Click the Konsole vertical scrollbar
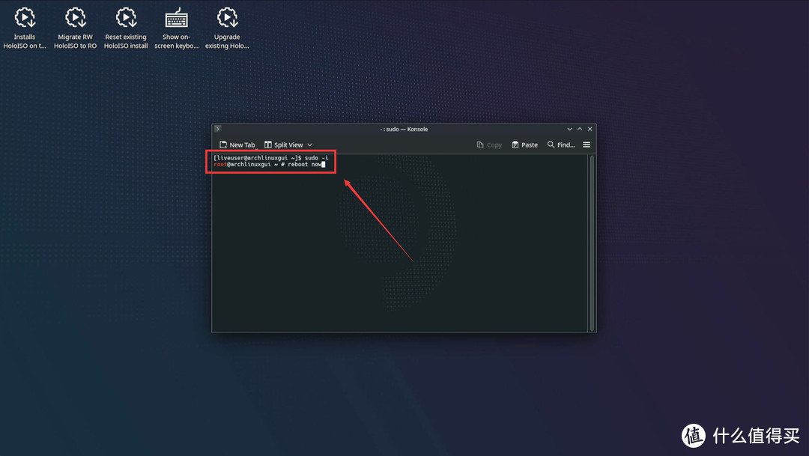The image size is (809, 456). point(592,243)
